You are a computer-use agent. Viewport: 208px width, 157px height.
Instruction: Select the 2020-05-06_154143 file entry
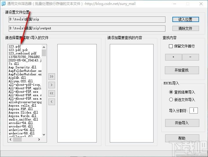[25, 60]
